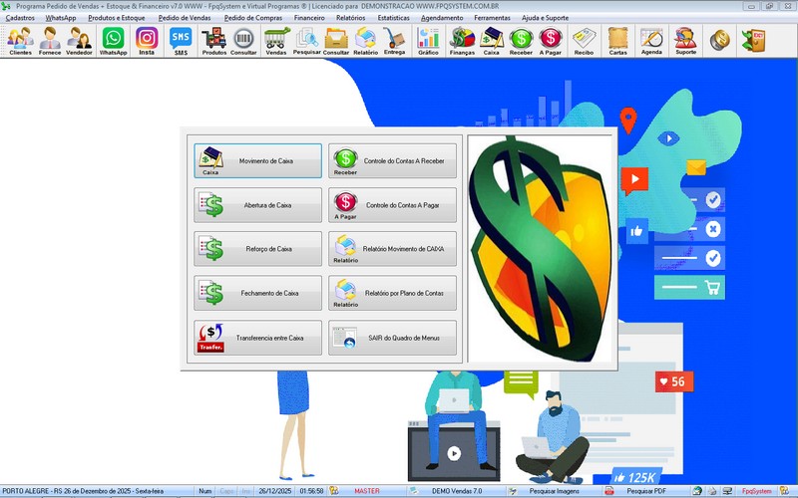Click the Movimento de Caixa button

257,160
